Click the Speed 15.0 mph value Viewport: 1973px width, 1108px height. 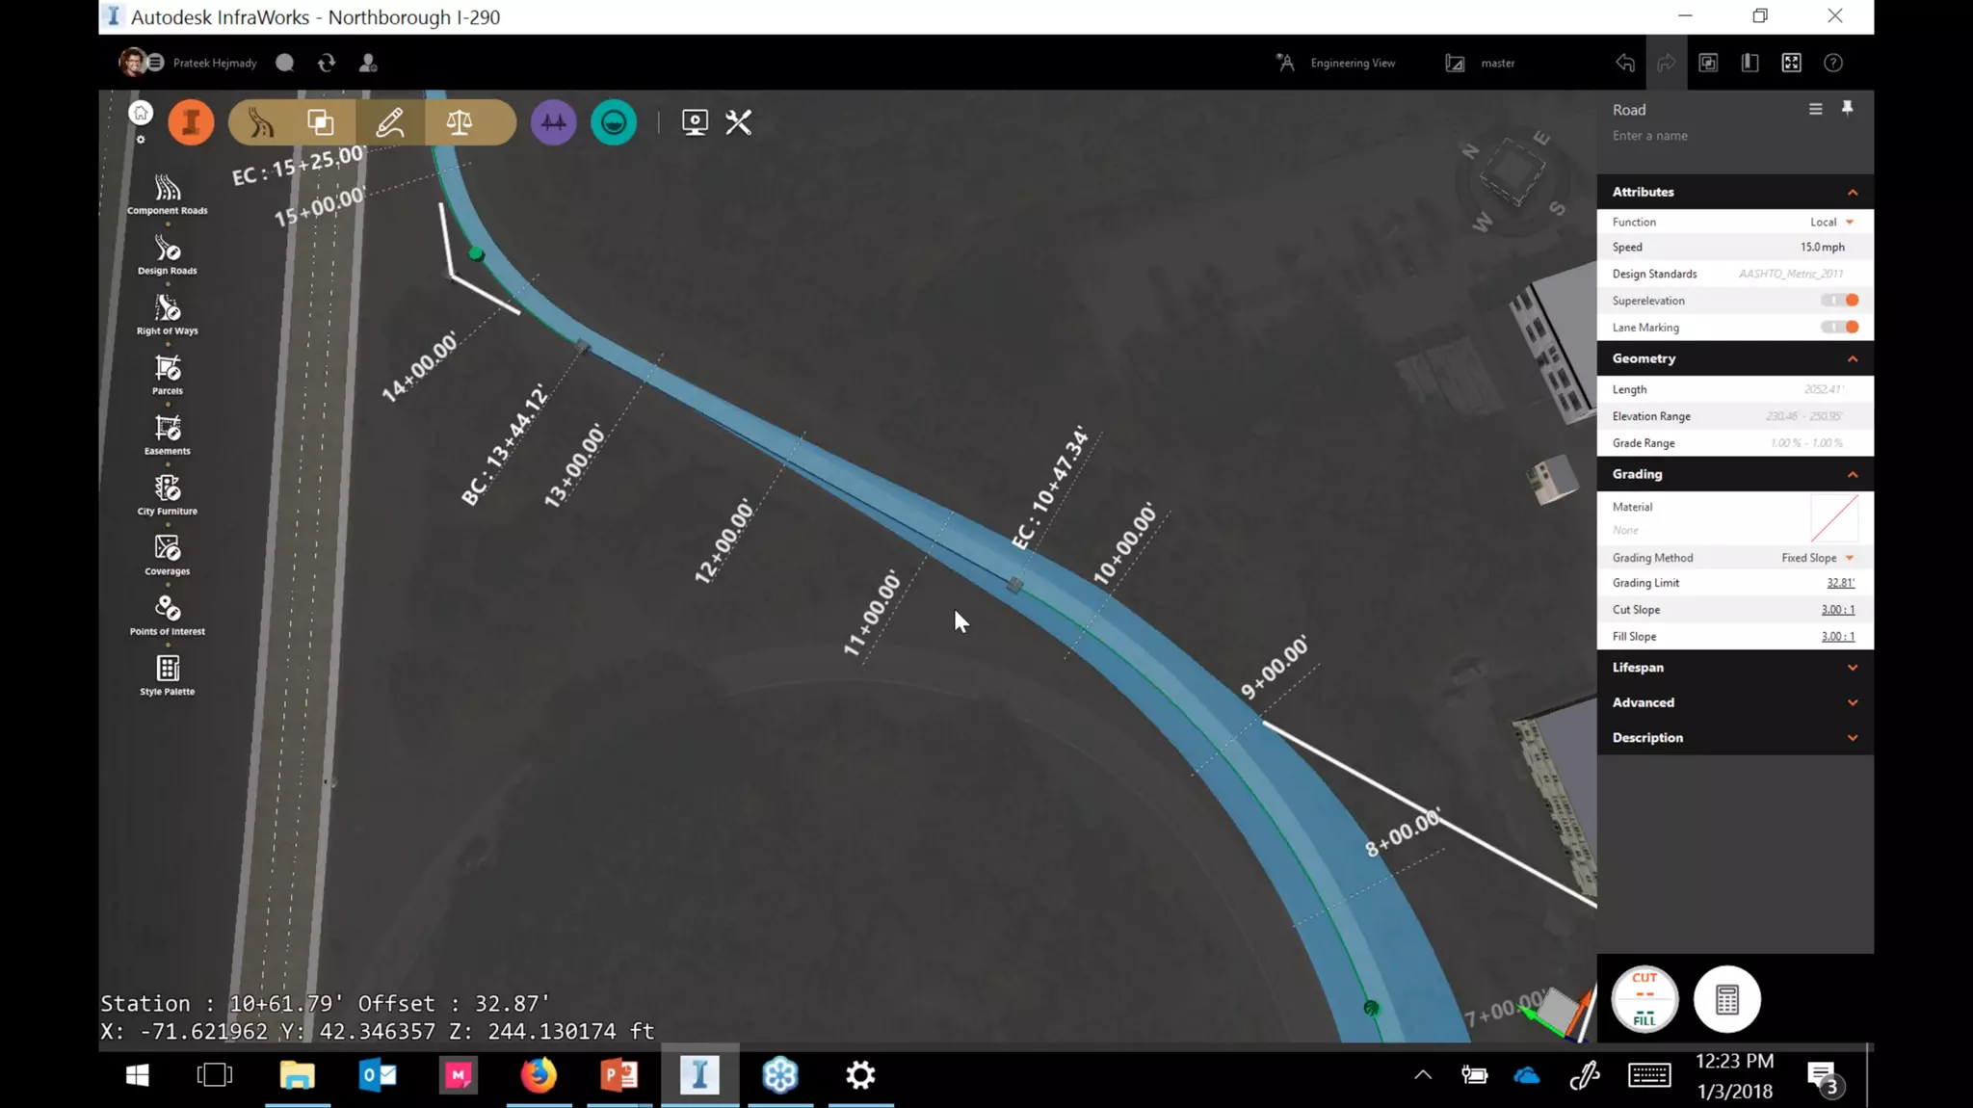coord(1823,248)
